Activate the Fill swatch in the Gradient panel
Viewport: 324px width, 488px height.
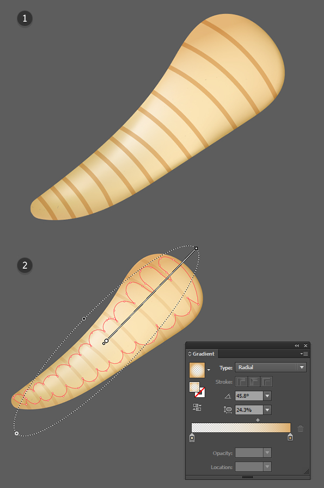tap(194, 387)
